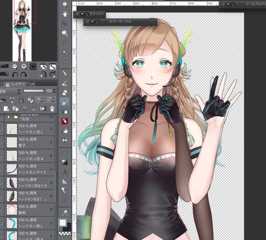Select the main foreground color swatch
266x240 pixels.
pos(63,223)
